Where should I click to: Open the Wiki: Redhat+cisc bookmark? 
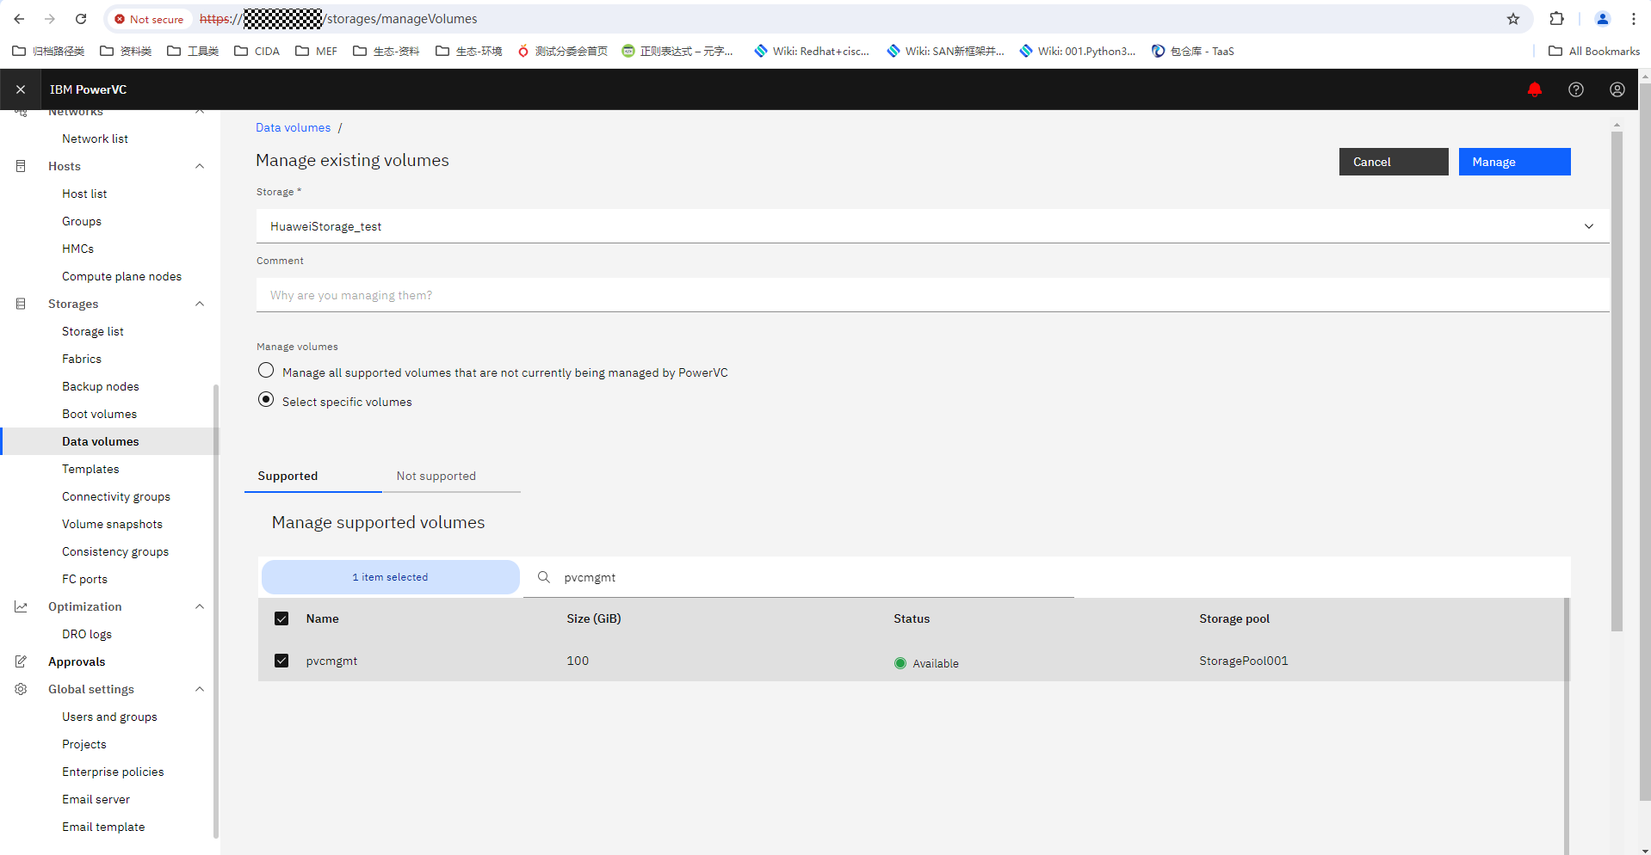812,52
